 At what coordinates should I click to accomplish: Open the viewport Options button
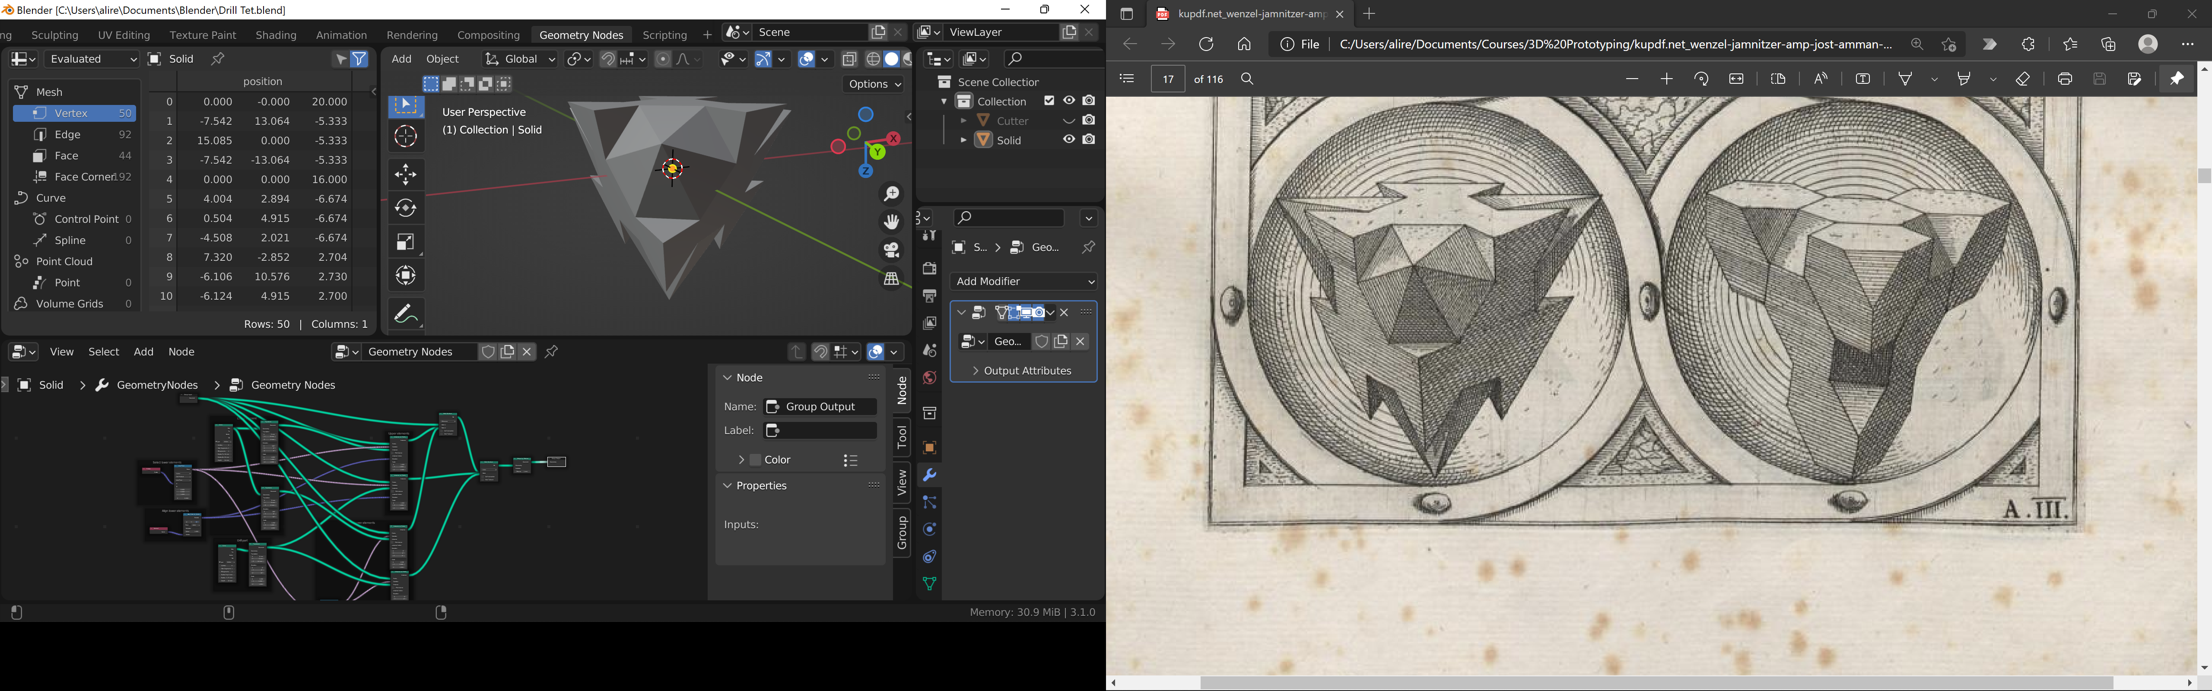[873, 84]
